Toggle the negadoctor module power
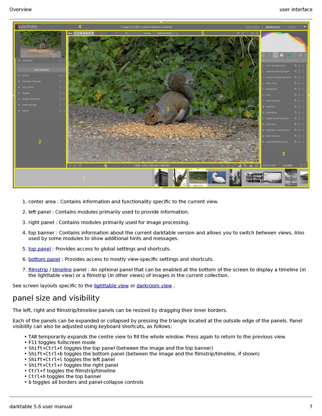The width and height of the screenshot is (322, 416). [x=263, y=89]
